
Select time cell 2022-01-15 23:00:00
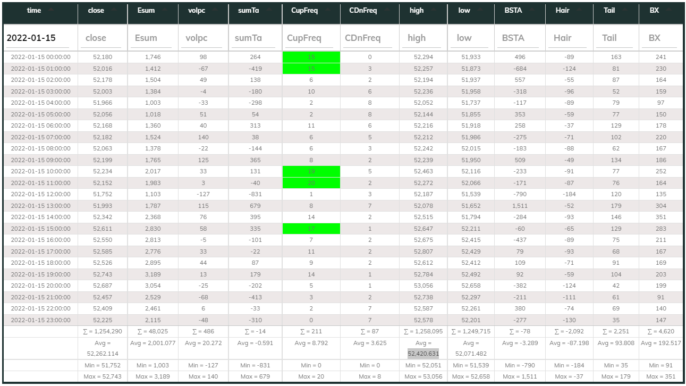[x=40, y=320]
